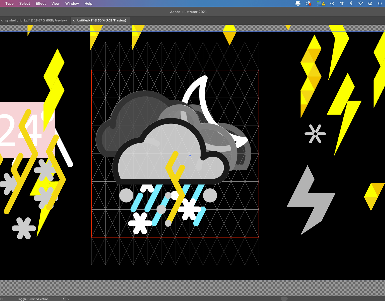Open the Select menu

(25, 3)
